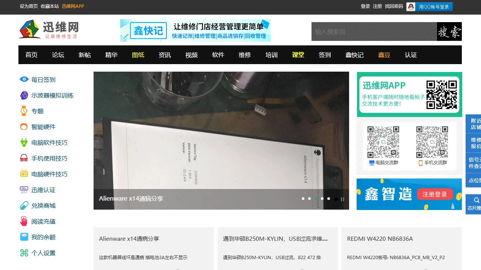This screenshot has height=270, width=481.
Task: Expand the 迅维网APP arrow in top bar
Action: pyautogui.click(x=88, y=6)
